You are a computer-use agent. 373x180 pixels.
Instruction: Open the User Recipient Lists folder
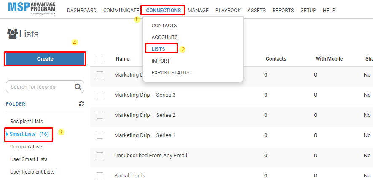coord(32,172)
